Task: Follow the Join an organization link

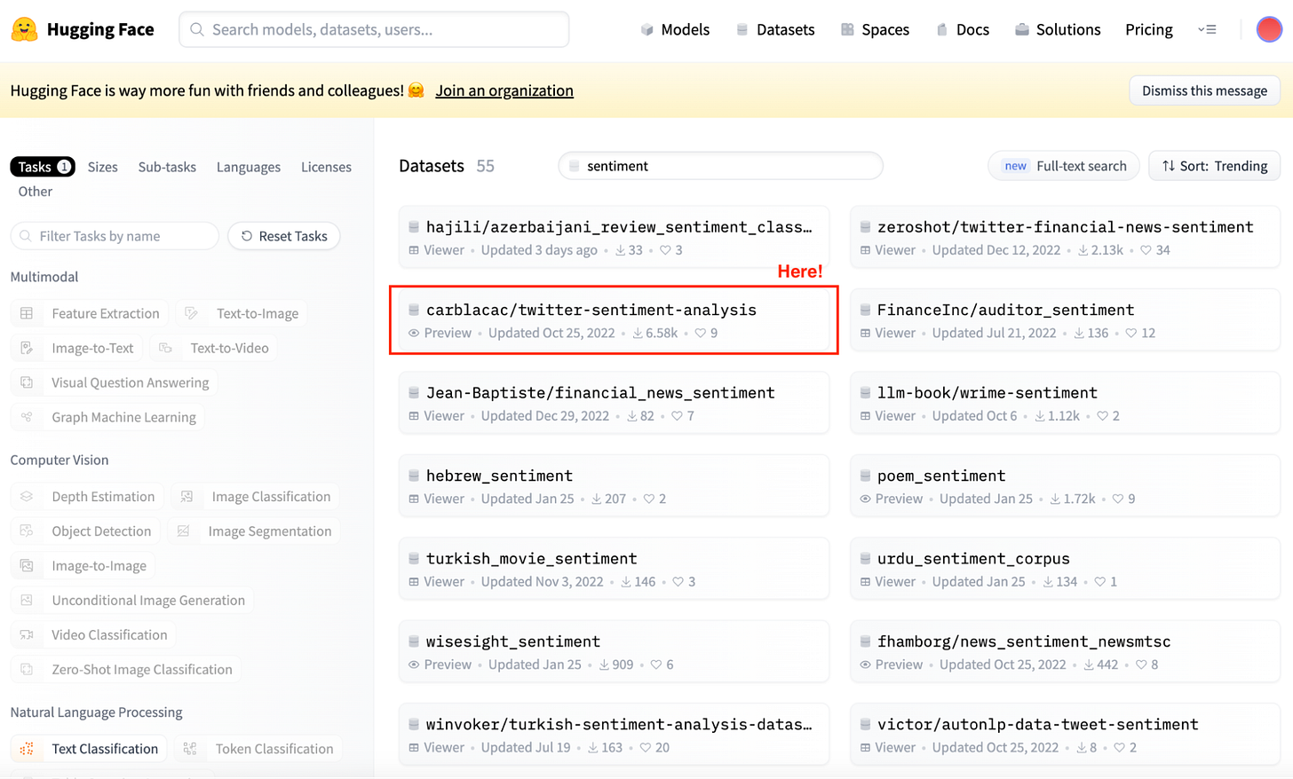Action: coord(504,90)
